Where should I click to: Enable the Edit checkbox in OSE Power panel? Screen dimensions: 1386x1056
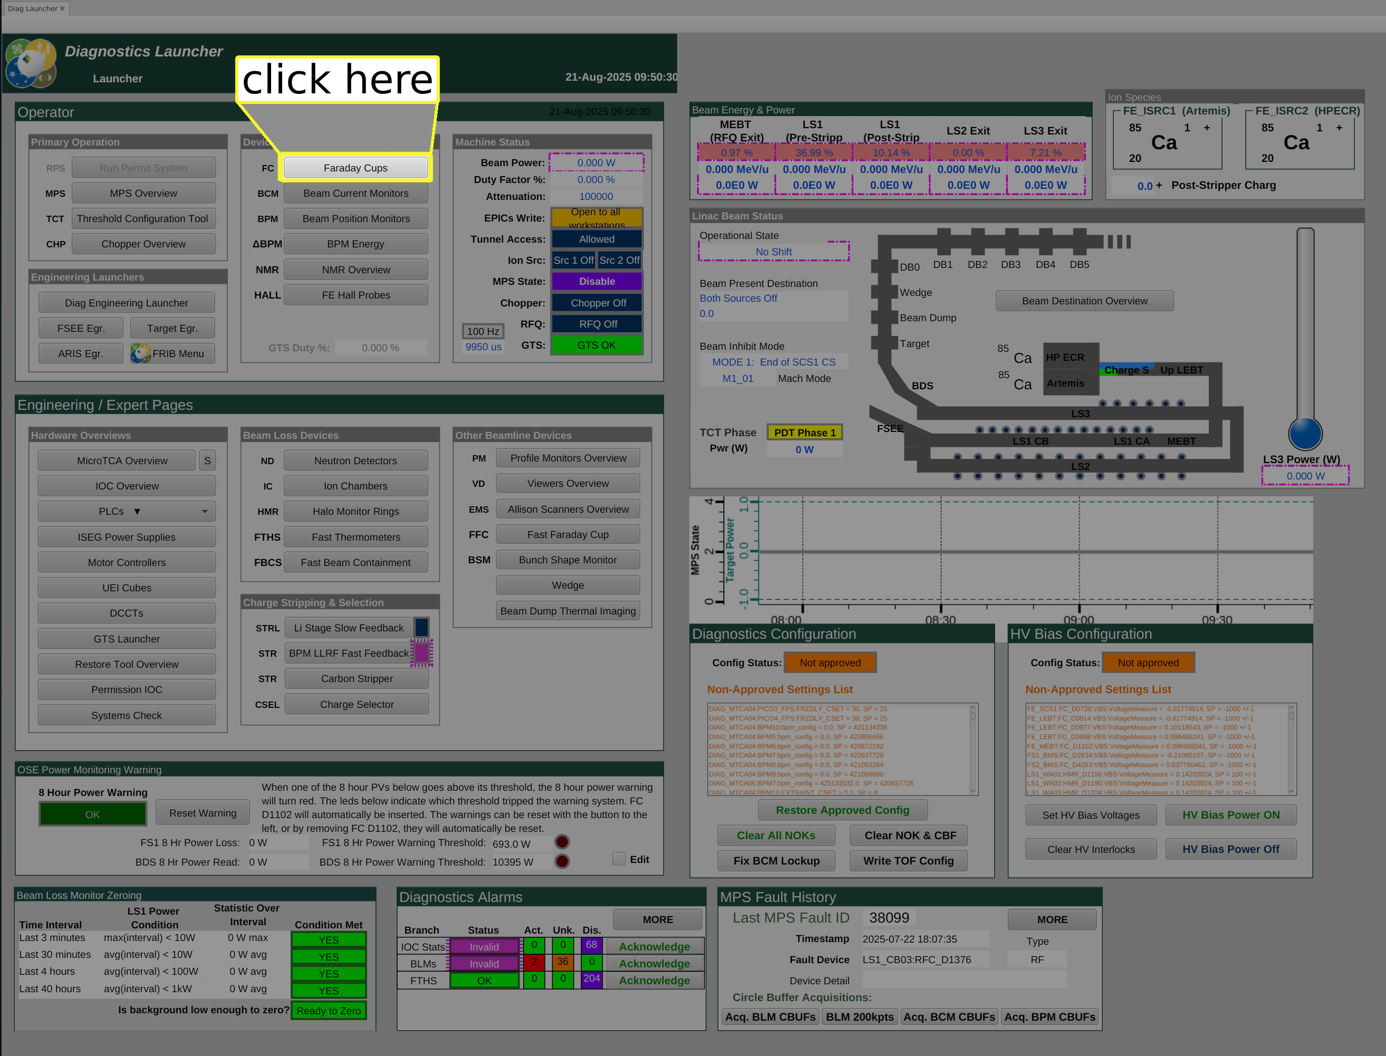point(619,859)
